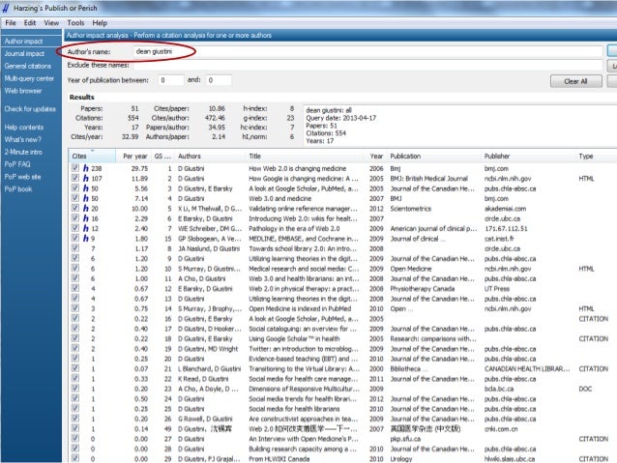Click the h icon in the 9 cites row
The width and height of the screenshot is (617, 463).
click(x=86, y=237)
